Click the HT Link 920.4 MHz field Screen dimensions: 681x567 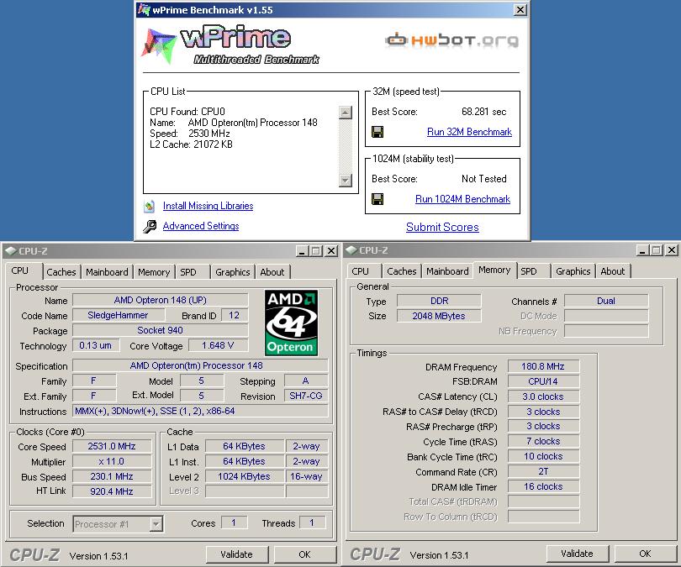(x=112, y=491)
